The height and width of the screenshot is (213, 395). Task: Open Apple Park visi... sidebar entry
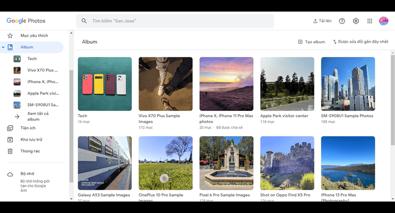[x=43, y=93]
